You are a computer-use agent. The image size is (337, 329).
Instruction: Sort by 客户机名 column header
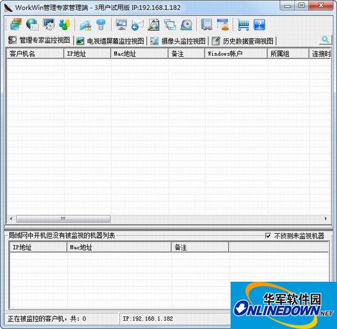[35, 54]
